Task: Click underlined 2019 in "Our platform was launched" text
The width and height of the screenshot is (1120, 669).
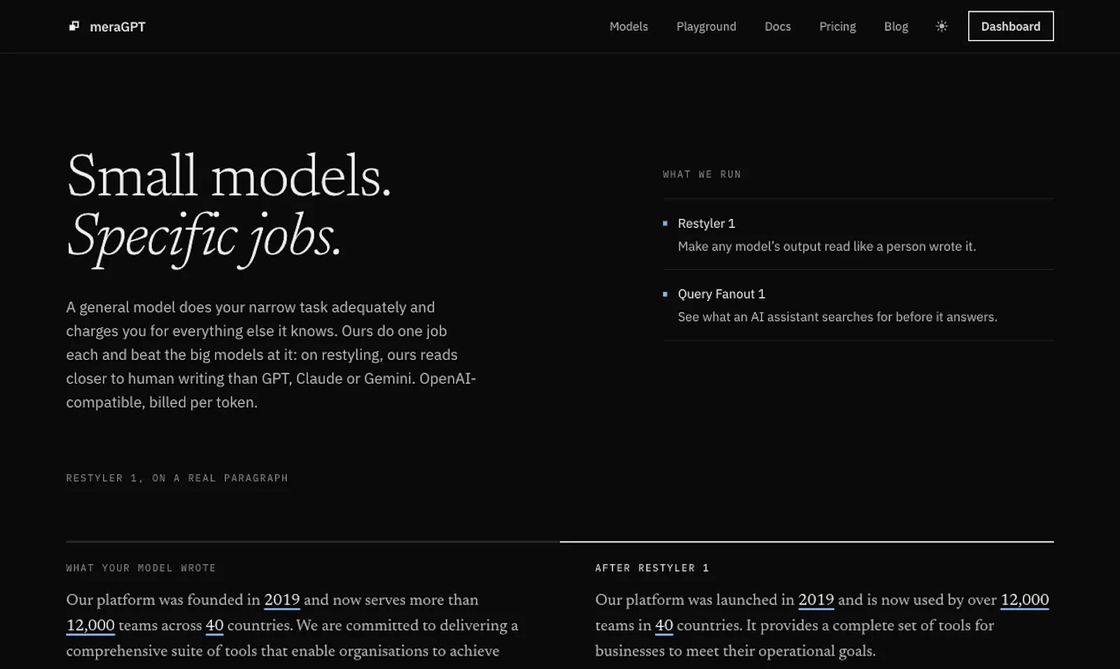Action: (x=815, y=600)
